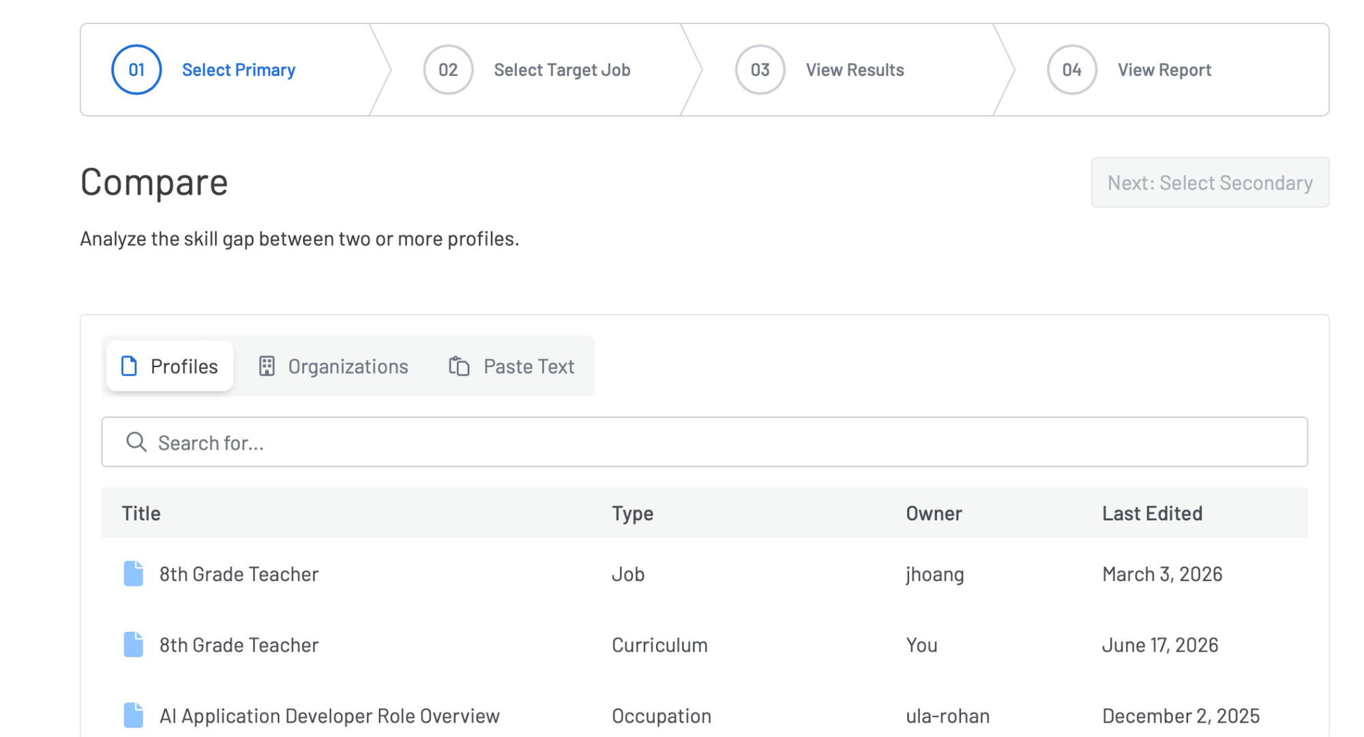Click the Title column header
The height and width of the screenshot is (737, 1364).
141,513
